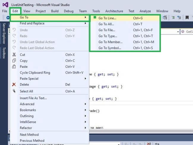Open the Architecture menu
The image size is (193, 145).
coord(114,11)
